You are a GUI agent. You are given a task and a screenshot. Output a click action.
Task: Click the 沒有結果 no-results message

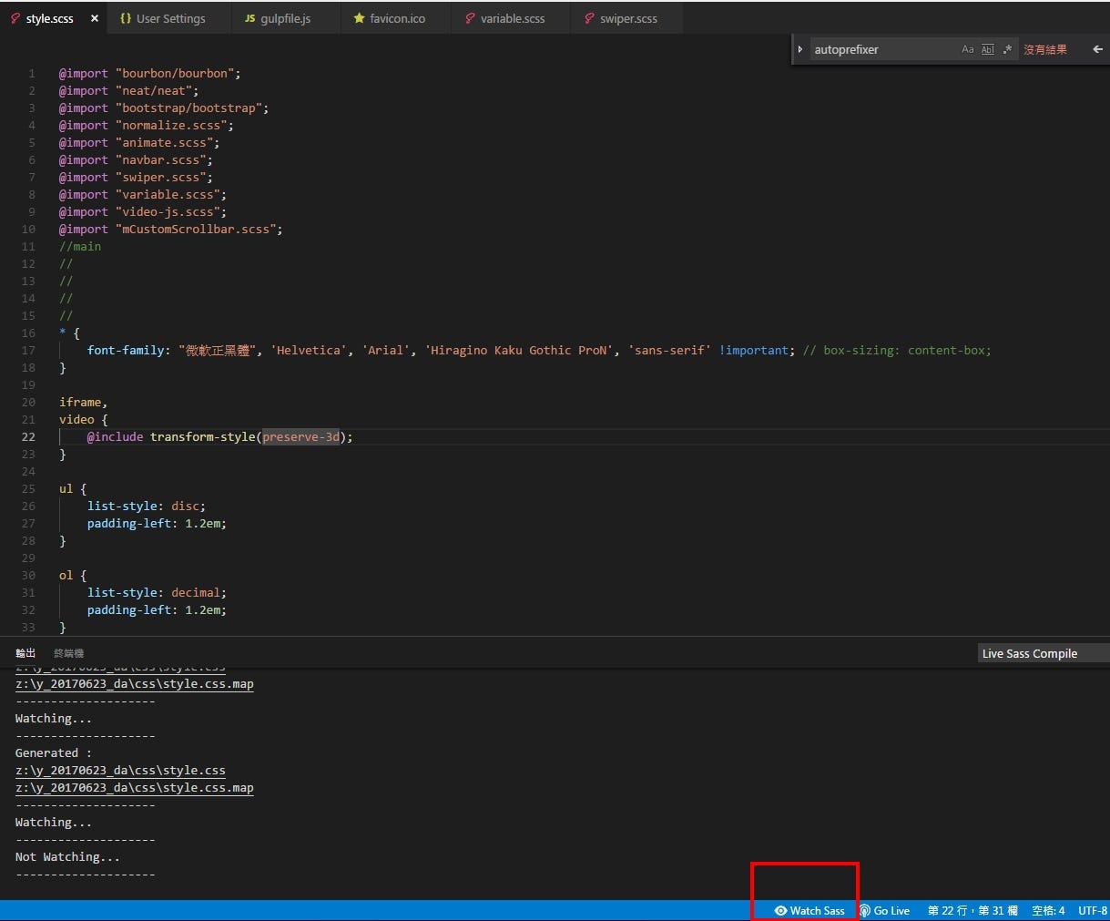1045,49
